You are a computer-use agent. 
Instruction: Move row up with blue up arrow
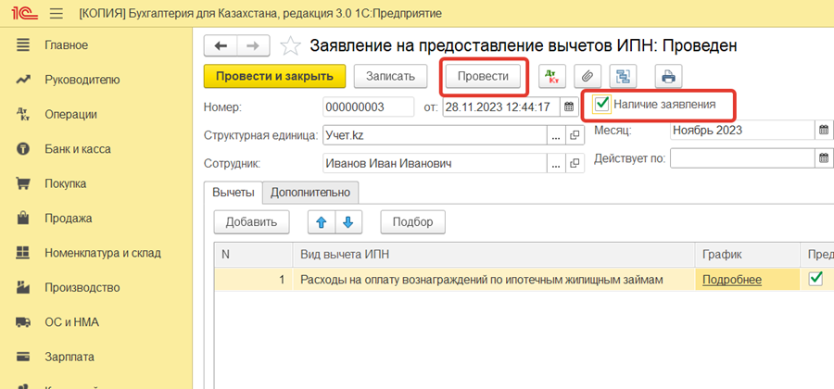point(321,222)
